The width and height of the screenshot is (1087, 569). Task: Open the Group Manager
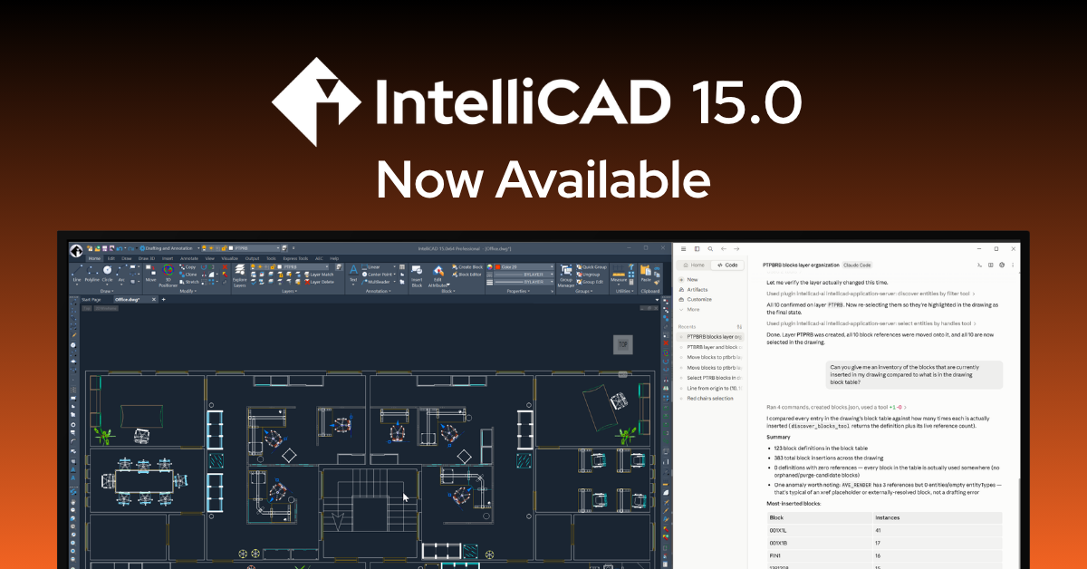[566, 275]
